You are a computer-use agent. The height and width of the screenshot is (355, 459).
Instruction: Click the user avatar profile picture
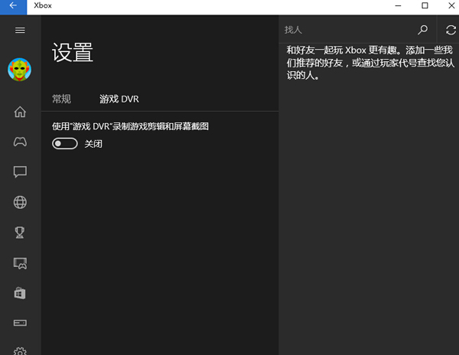pos(20,70)
